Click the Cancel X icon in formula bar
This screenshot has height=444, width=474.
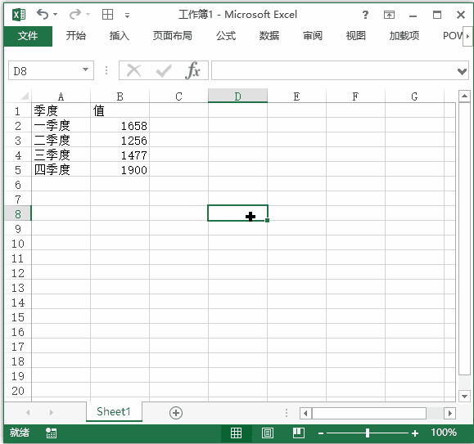[x=134, y=70]
